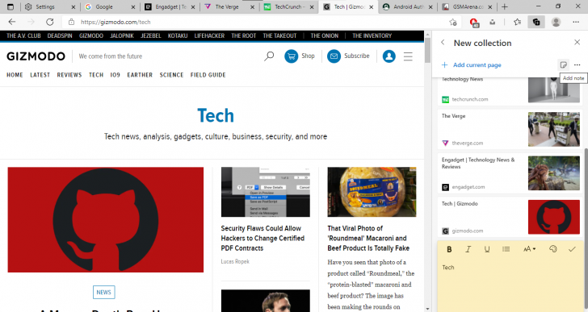This screenshot has height=312, width=588.
Task: Click the site info lock icon in the address bar
Action: pyautogui.click(x=71, y=22)
